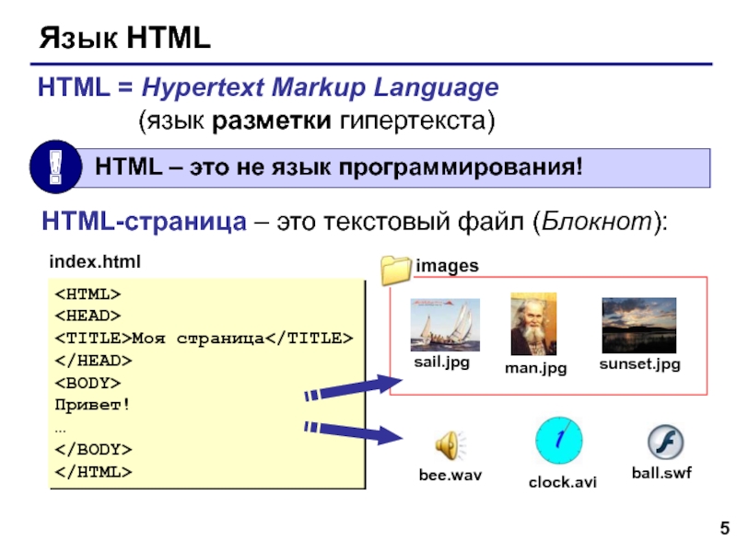Click the yellow images folder icon
Viewport: 737px width, 552px height.
pos(397,270)
